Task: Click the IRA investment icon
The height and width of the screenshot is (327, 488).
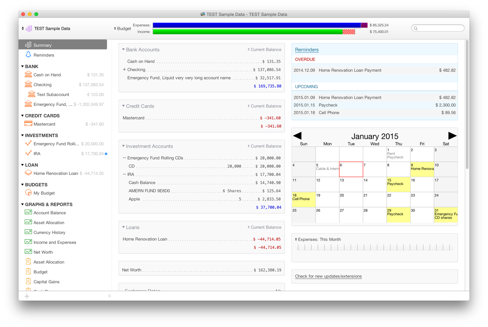Action: 28,153
